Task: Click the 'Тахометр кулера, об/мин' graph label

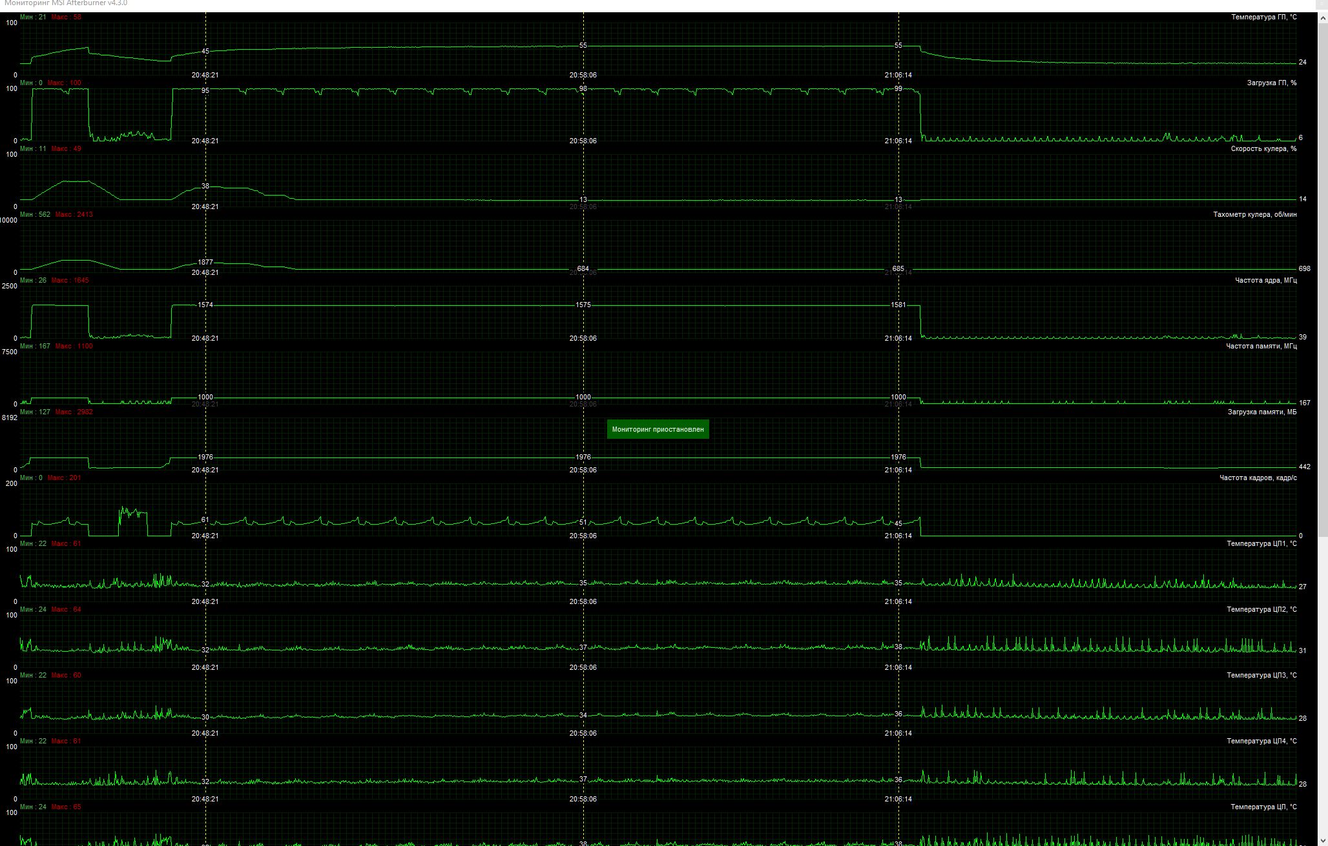Action: [x=1254, y=215]
